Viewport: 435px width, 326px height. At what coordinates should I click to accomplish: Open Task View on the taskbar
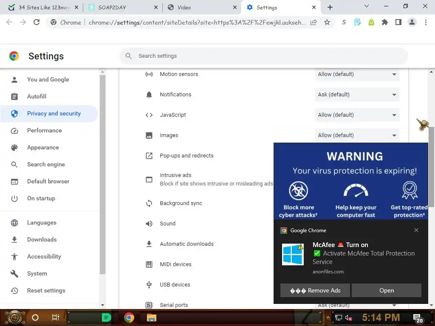tap(56, 318)
